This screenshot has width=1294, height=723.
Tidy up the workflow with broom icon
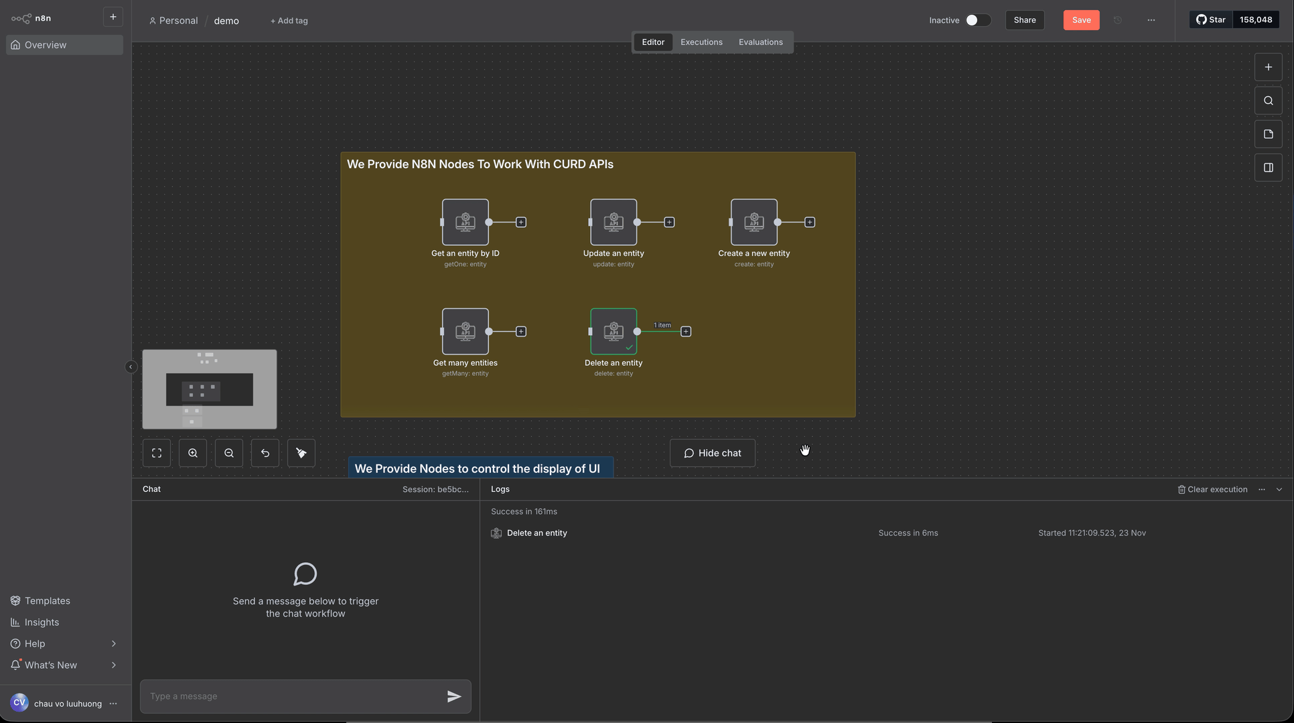click(301, 452)
